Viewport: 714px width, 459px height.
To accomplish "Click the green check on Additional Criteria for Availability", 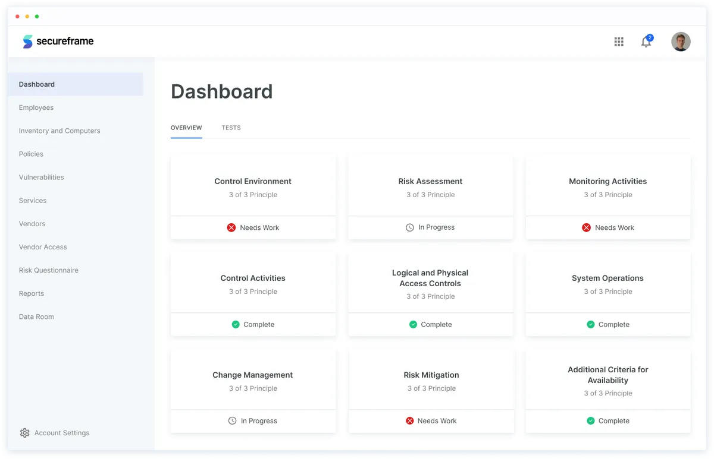I will pyautogui.click(x=591, y=420).
